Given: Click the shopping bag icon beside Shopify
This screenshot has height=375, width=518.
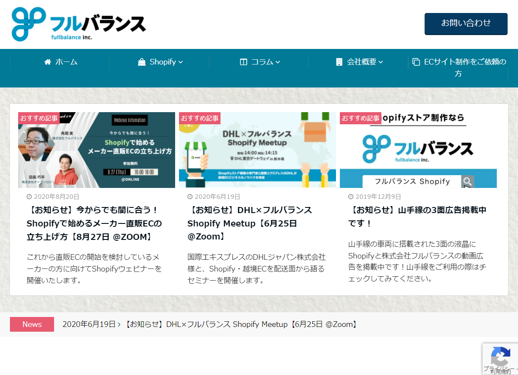Looking at the screenshot, I should click(x=141, y=62).
